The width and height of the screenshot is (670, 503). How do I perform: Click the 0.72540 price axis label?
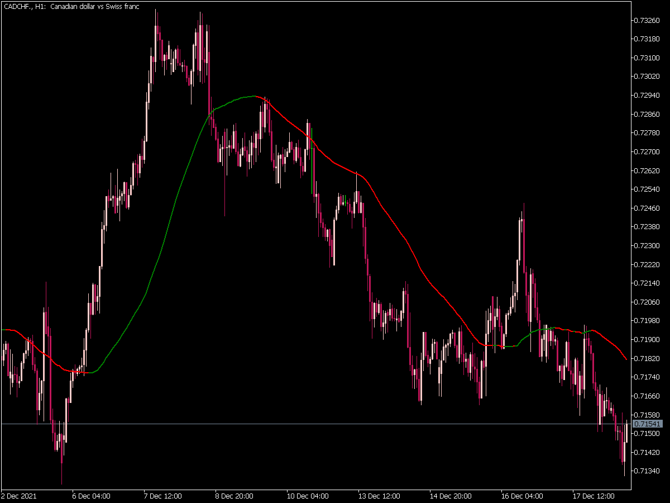pos(646,189)
